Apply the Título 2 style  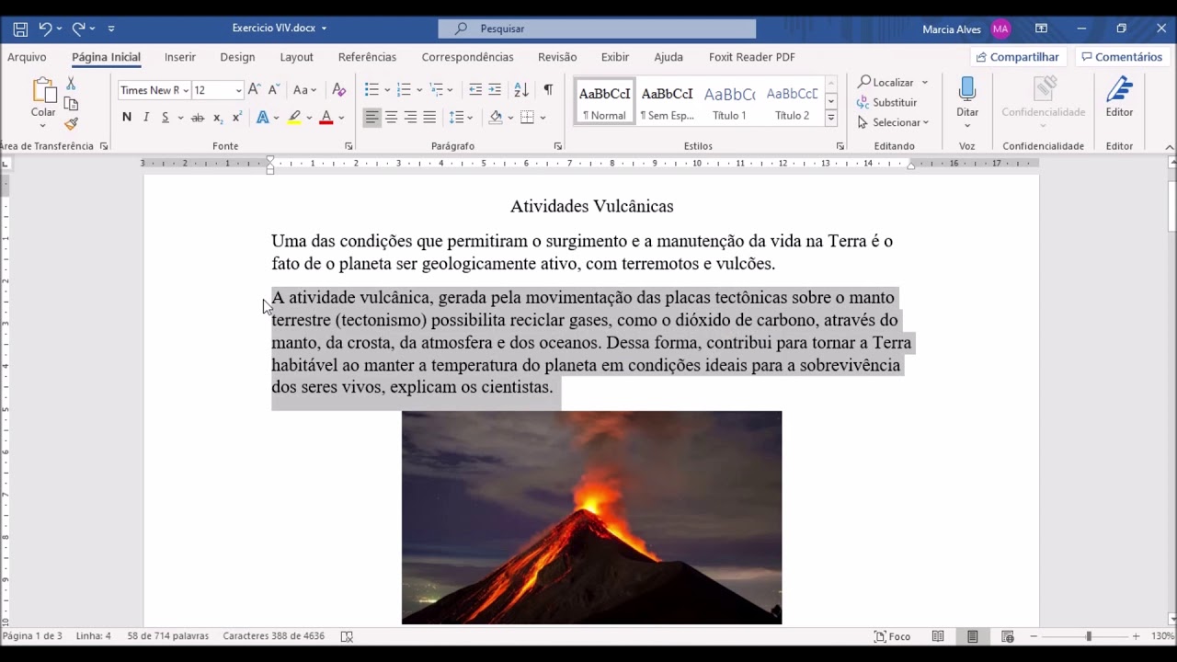pos(792,101)
